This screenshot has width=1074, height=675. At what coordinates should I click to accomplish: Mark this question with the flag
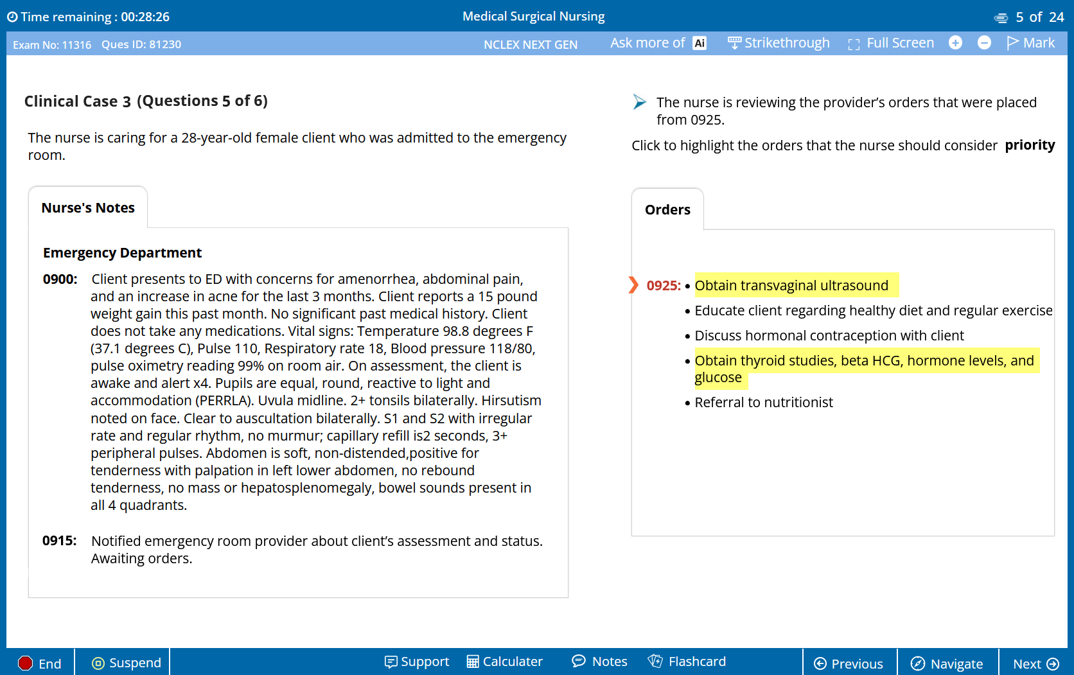tap(1030, 43)
